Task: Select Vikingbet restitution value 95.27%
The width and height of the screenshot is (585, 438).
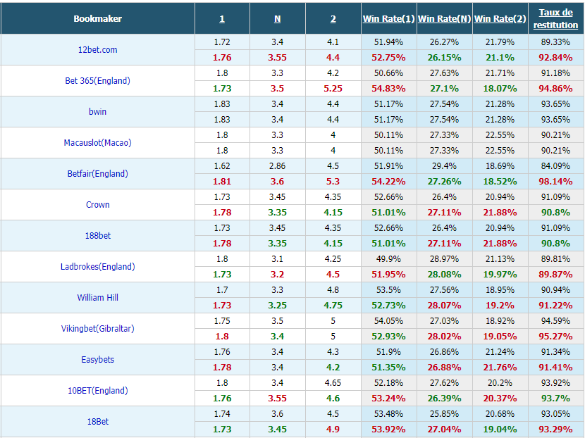Action: pos(555,336)
